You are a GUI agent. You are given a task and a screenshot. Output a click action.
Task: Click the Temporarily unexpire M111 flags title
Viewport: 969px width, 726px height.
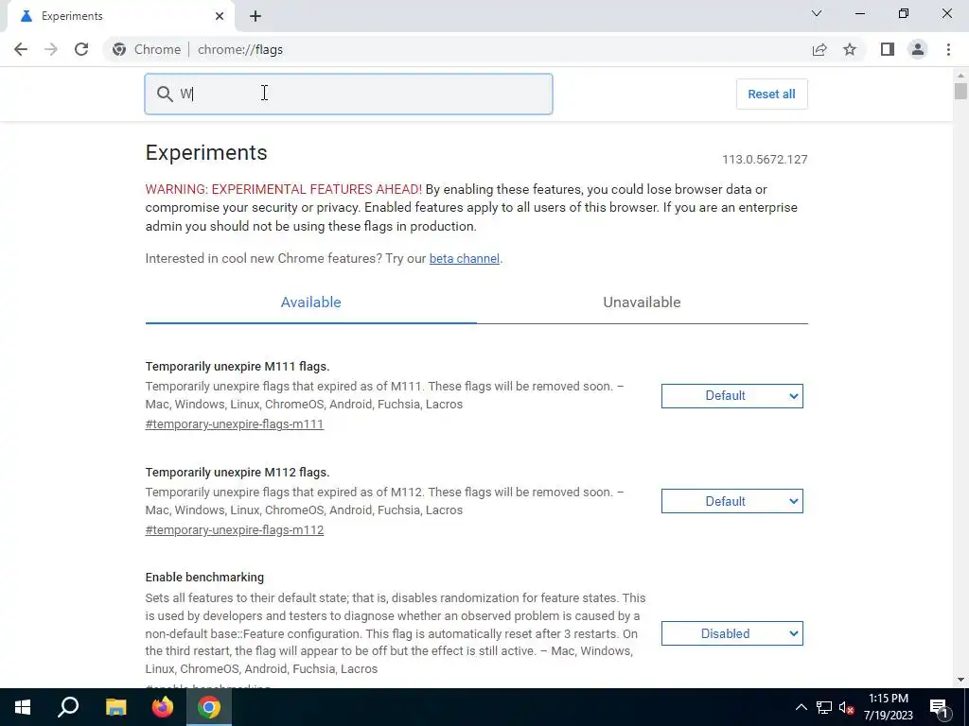[x=238, y=366]
